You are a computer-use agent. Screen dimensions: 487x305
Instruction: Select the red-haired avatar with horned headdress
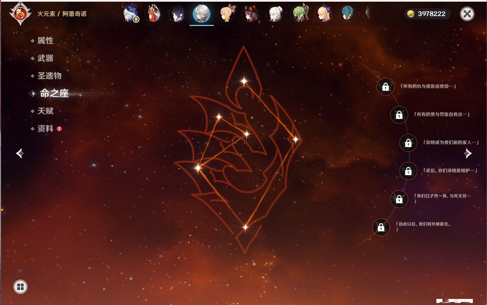pyautogui.click(x=153, y=13)
